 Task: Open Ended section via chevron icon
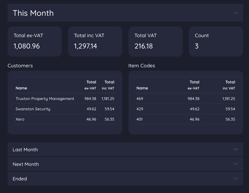pos(235,178)
